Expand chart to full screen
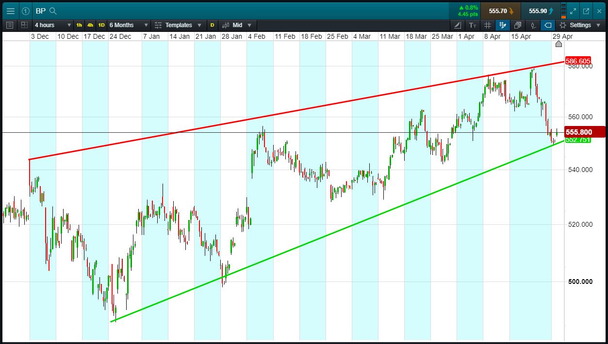This screenshot has height=344, width=608. [573, 11]
